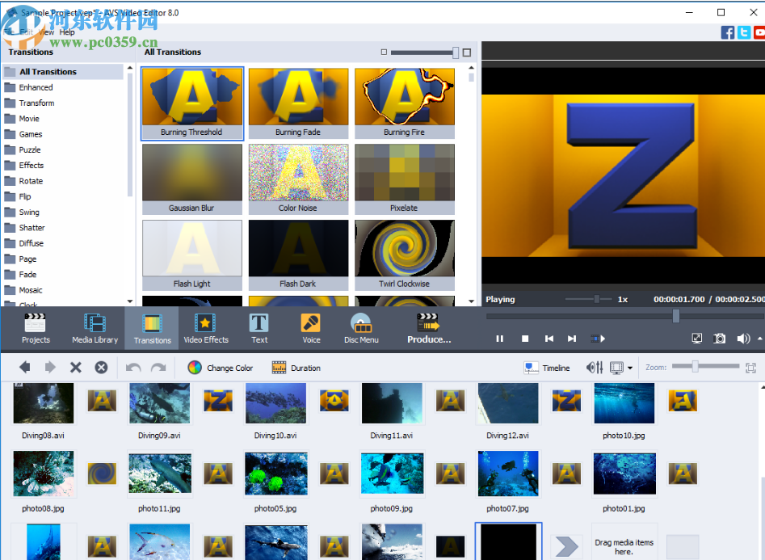Take a snapshot of the preview frame

point(719,339)
